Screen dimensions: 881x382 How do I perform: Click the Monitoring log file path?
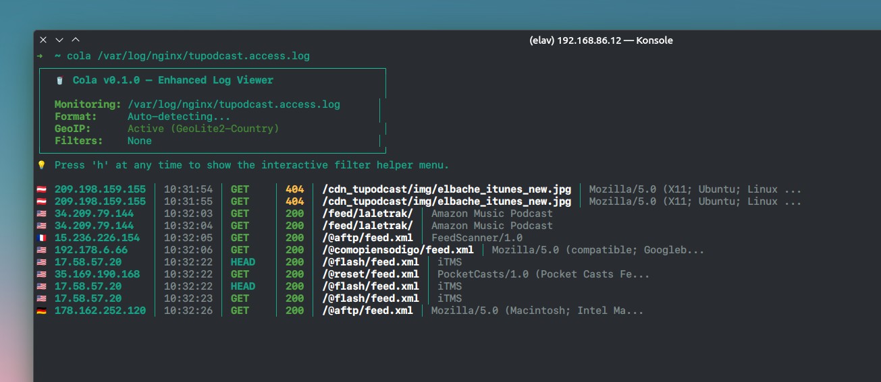tap(234, 104)
